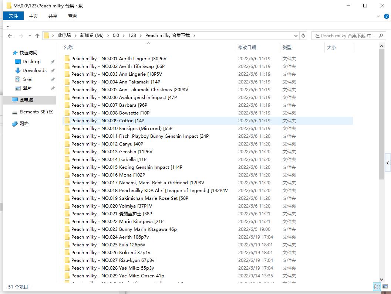Screen dimensions: 391x294
Task: Open the 文件 ribbon tab
Action: coord(13,16)
